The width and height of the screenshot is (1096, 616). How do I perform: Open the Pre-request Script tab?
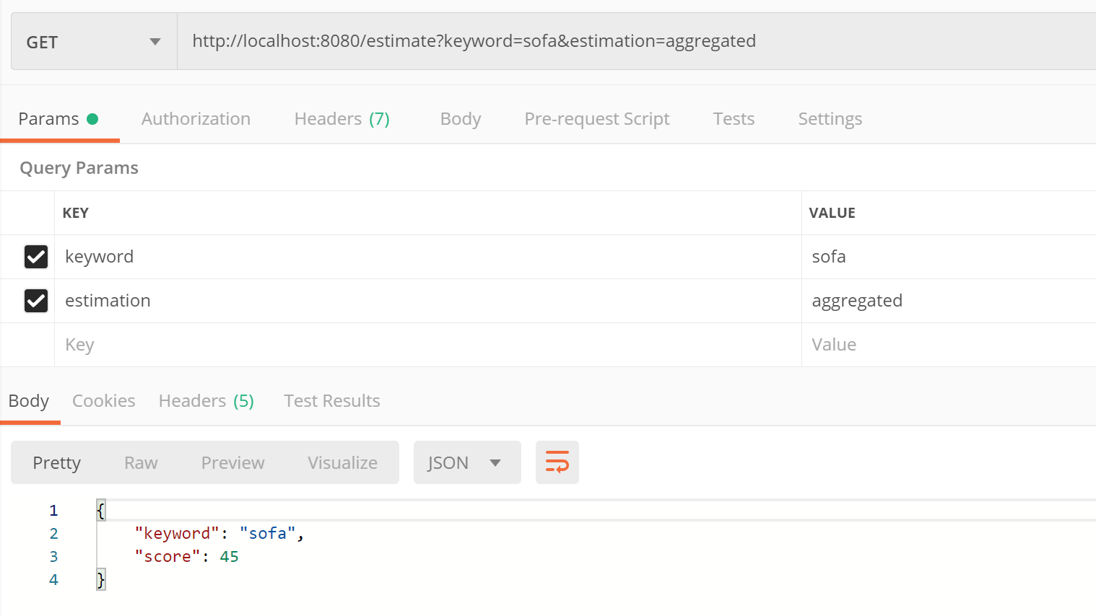click(597, 119)
